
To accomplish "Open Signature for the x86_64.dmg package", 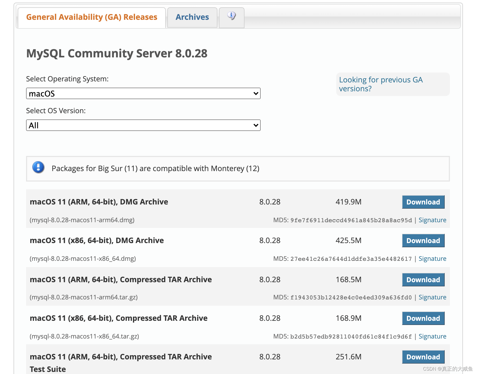I will pyautogui.click(x=432, y=259).
